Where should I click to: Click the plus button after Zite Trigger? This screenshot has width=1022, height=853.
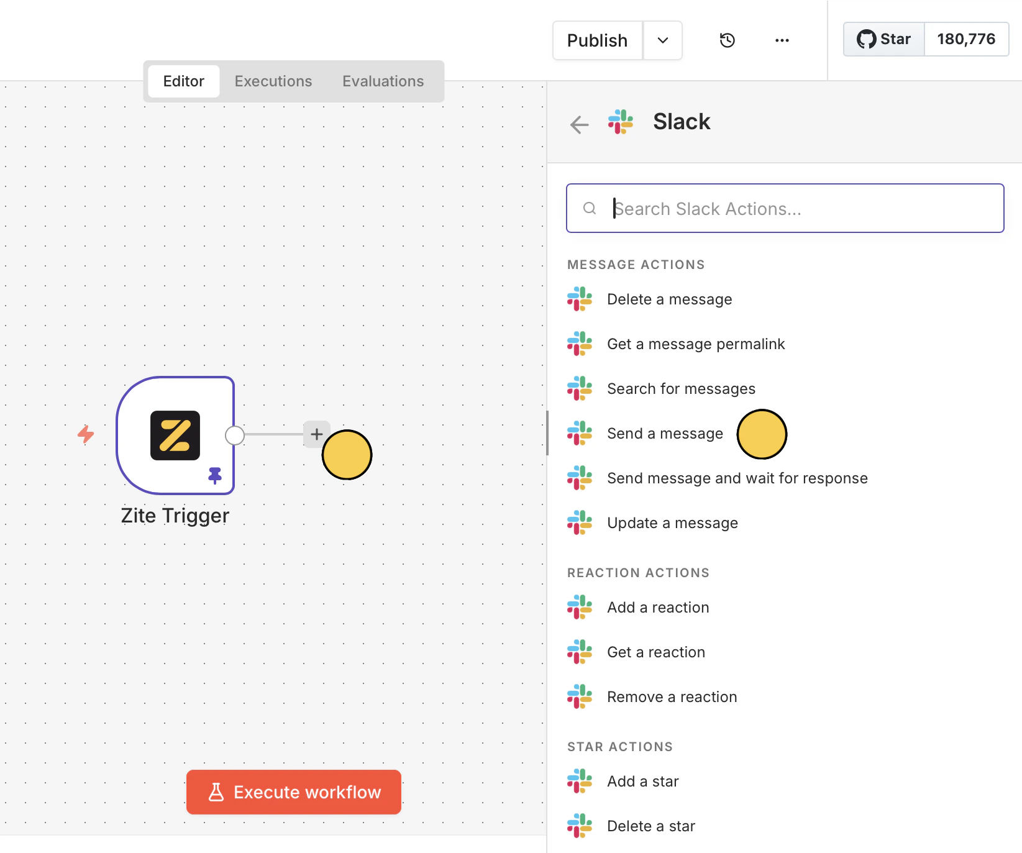pyautogui.click(x=316, y=434)
